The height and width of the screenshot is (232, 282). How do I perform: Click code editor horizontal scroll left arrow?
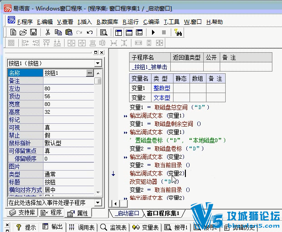coord(115,204)
